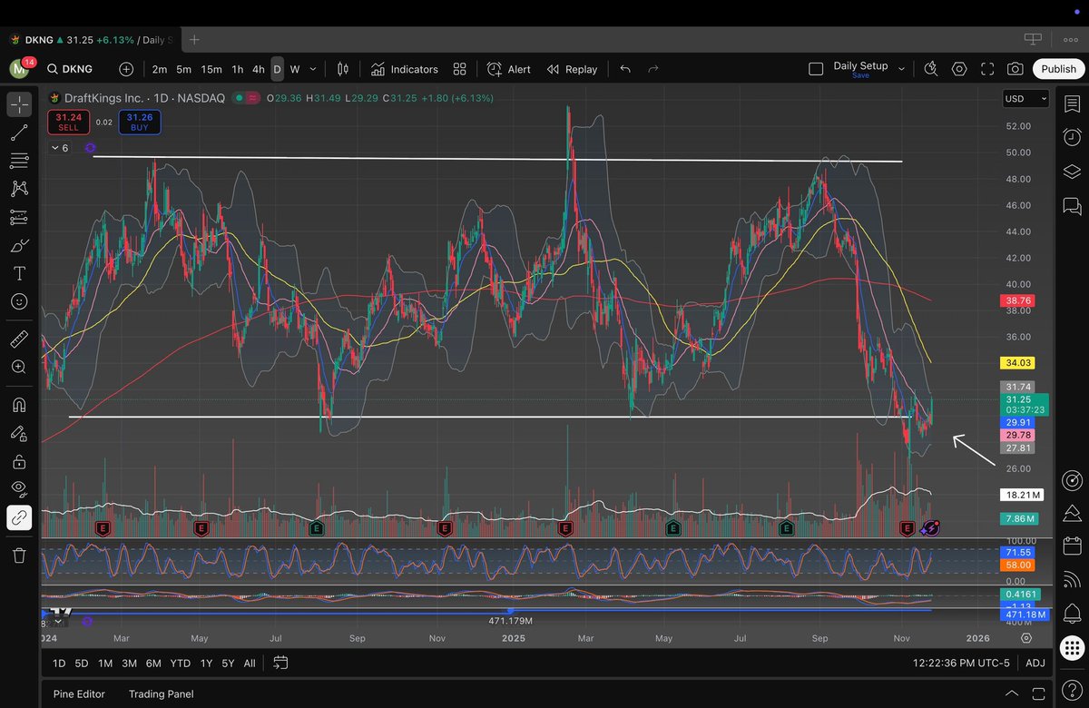
Task: Start bar Replay mode
Action: [572, 69]
